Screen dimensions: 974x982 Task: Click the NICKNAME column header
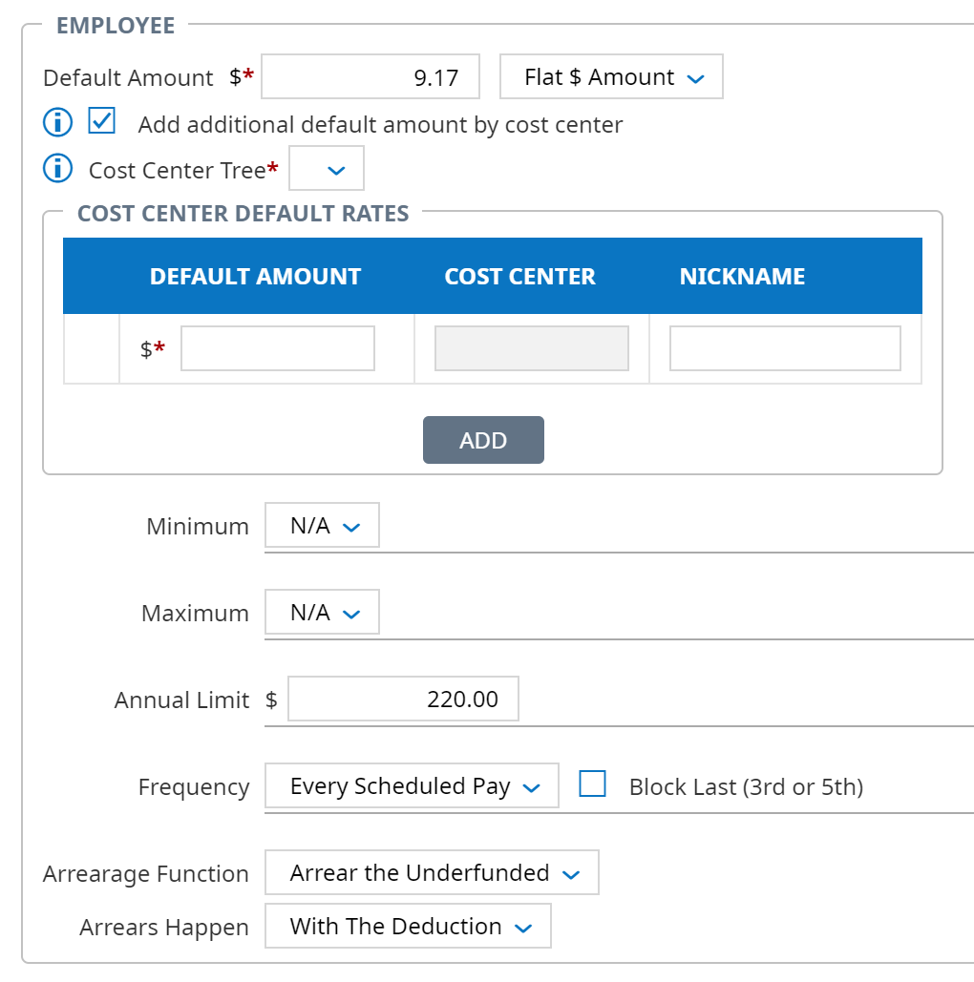pyautogui.click(x=742, y=276)
